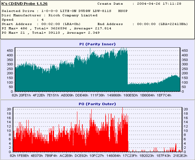Click the End Address LBA=22413Bh text
This screenshot has width=195, height=160.
143,24
